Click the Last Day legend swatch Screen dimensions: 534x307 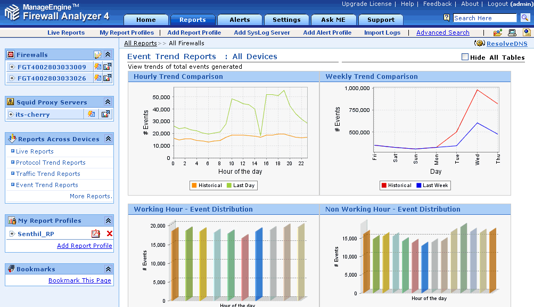point(229,185)
